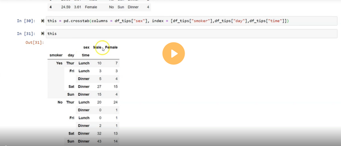The width and height of the screenshot is (341, 146).
Task: Click row index 4 in top table
Action: [x=50, y=7]
